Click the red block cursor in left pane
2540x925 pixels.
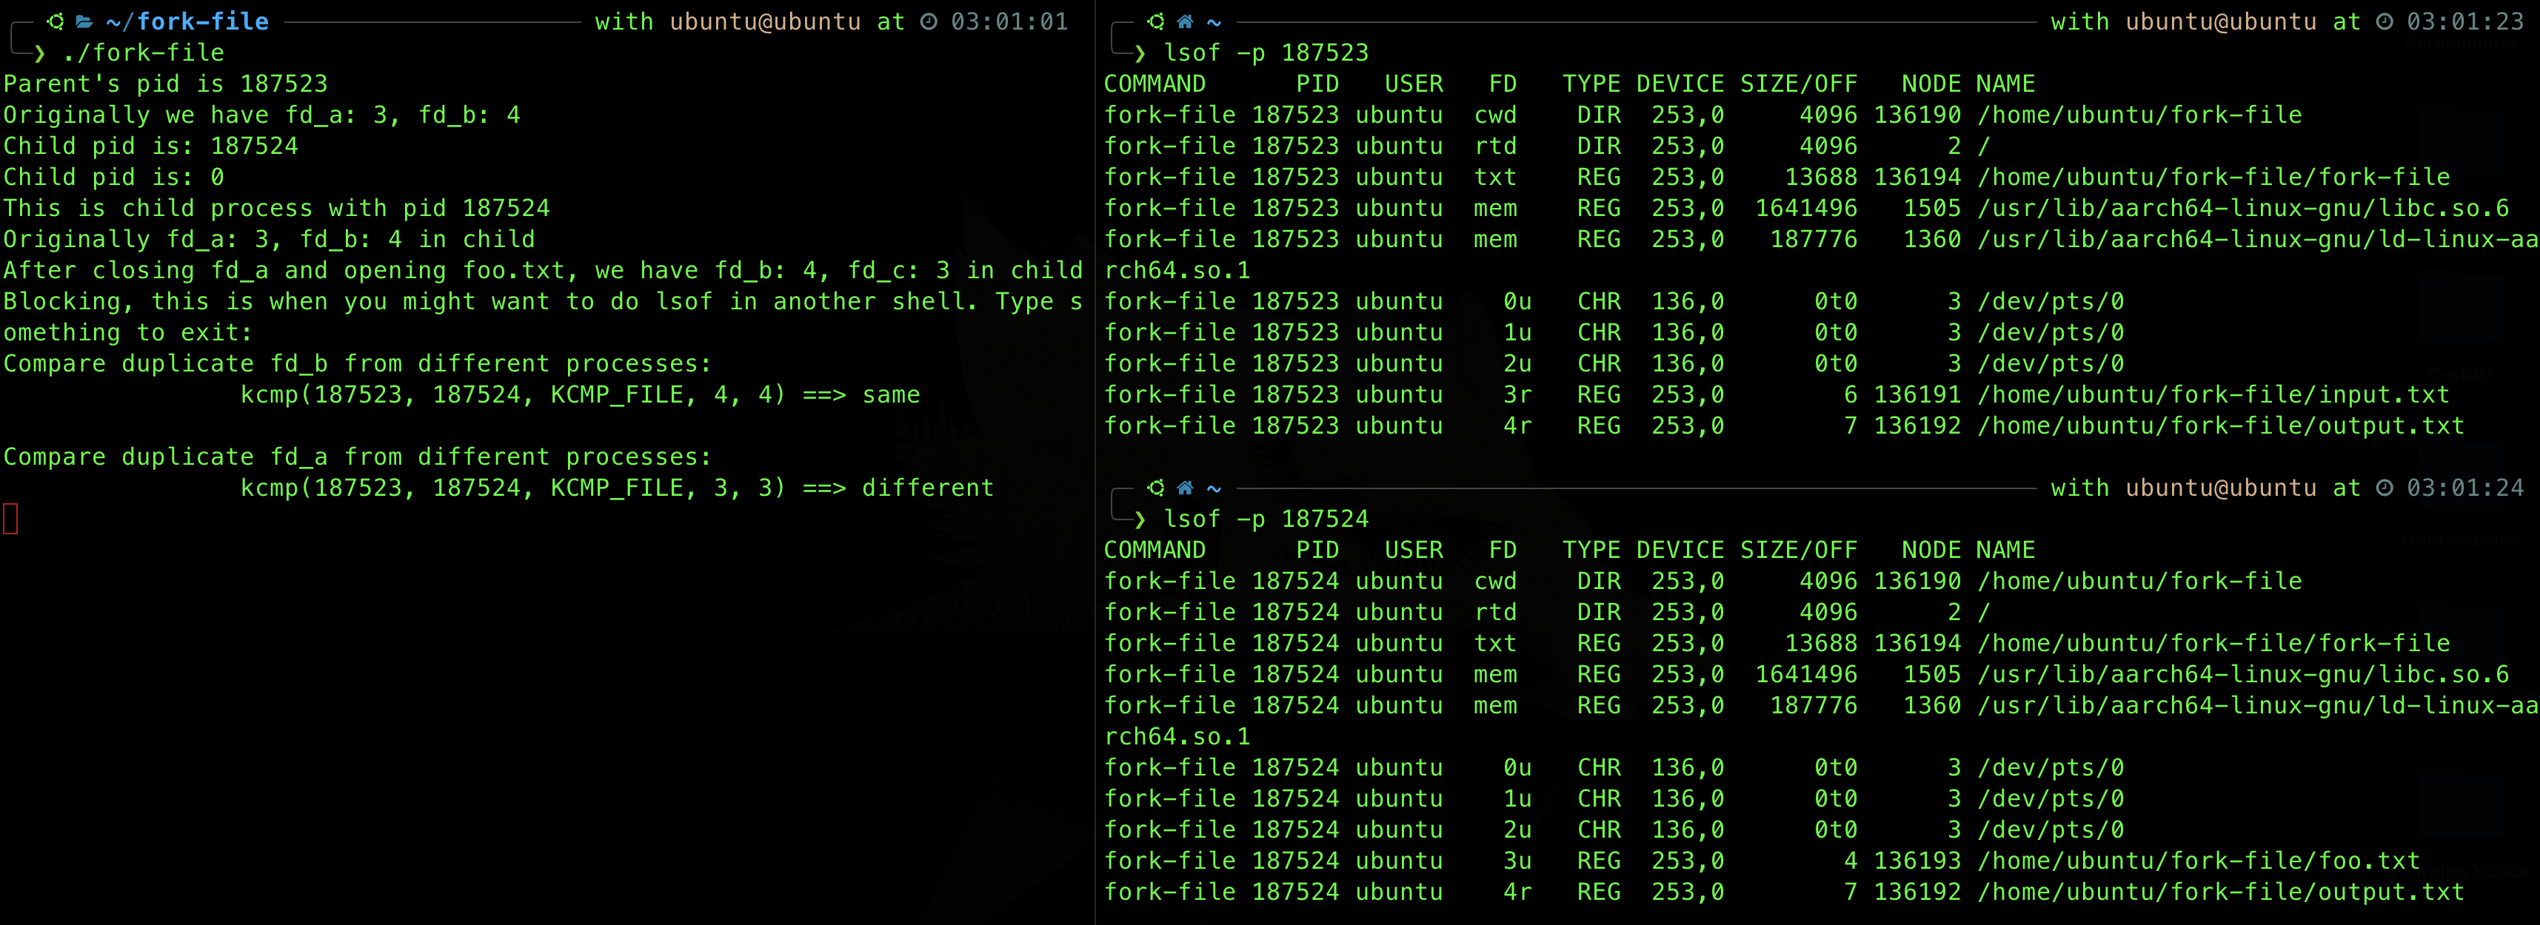(x=11, y=518)
